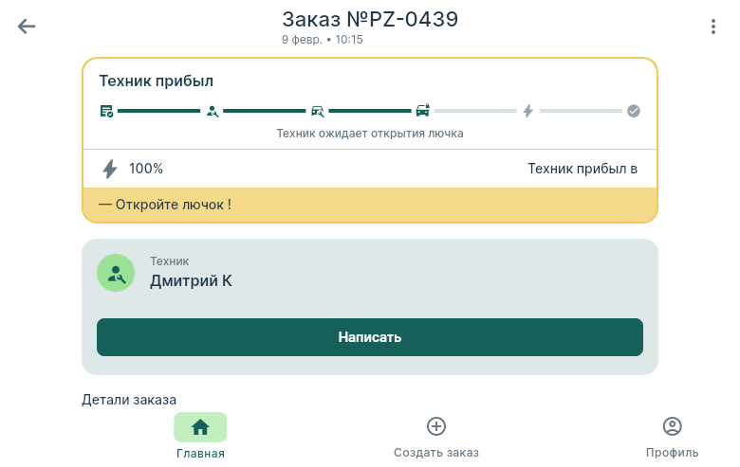Click the charging lightning step icon
740x467 pixels.
528,111
